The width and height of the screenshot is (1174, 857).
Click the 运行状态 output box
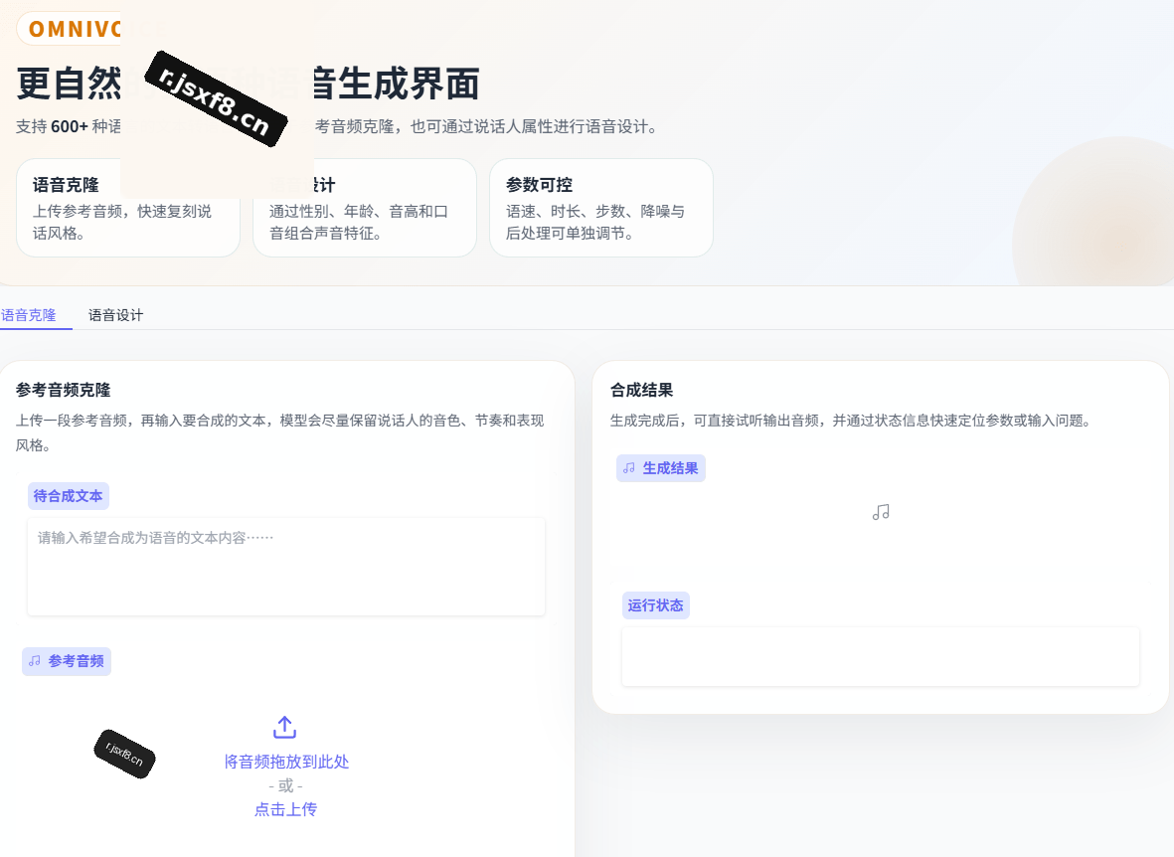point(881,656)
